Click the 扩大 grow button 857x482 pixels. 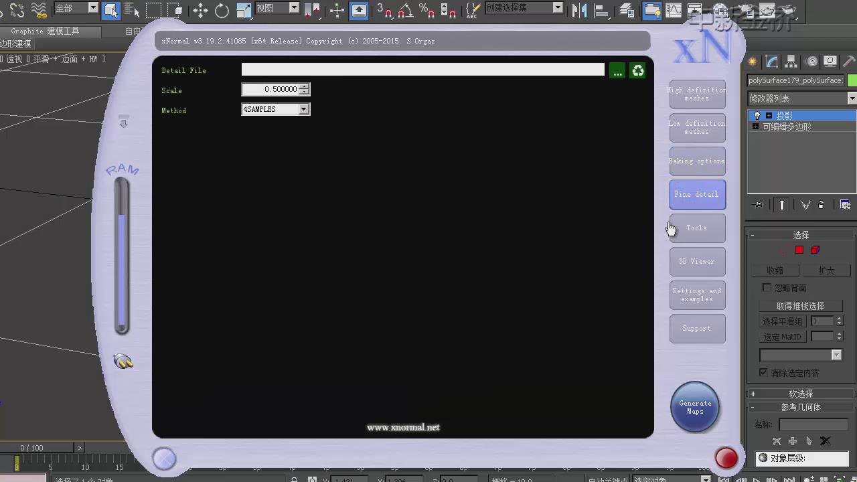tap(827, 270)
